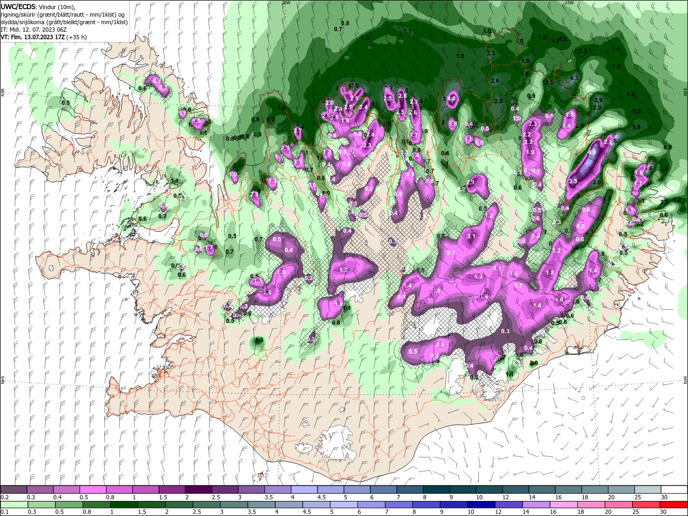This screenshot has width=688, height=516.
Task: Click the '4.9' precipitation value on the map
Action: 592,153
